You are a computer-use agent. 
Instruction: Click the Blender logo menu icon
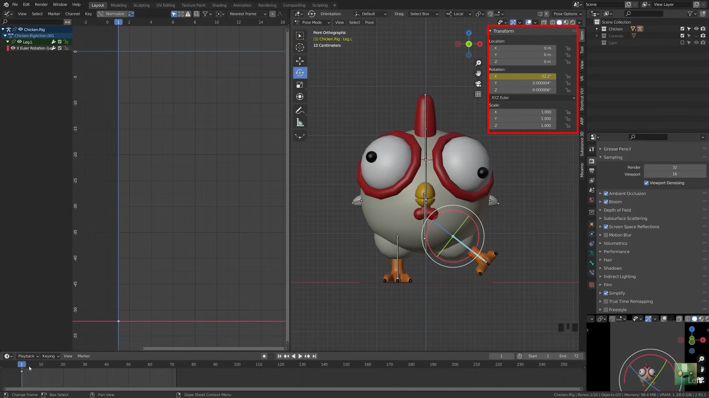tap(6, 4)
